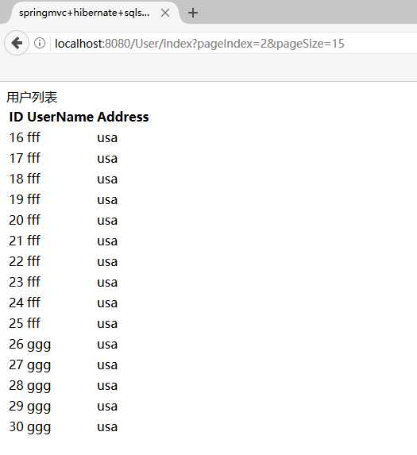Image resolution: width=417 pixels, height=455 pixels.
Task: Click username fff in row 16
Action: (x=33, y=137)
